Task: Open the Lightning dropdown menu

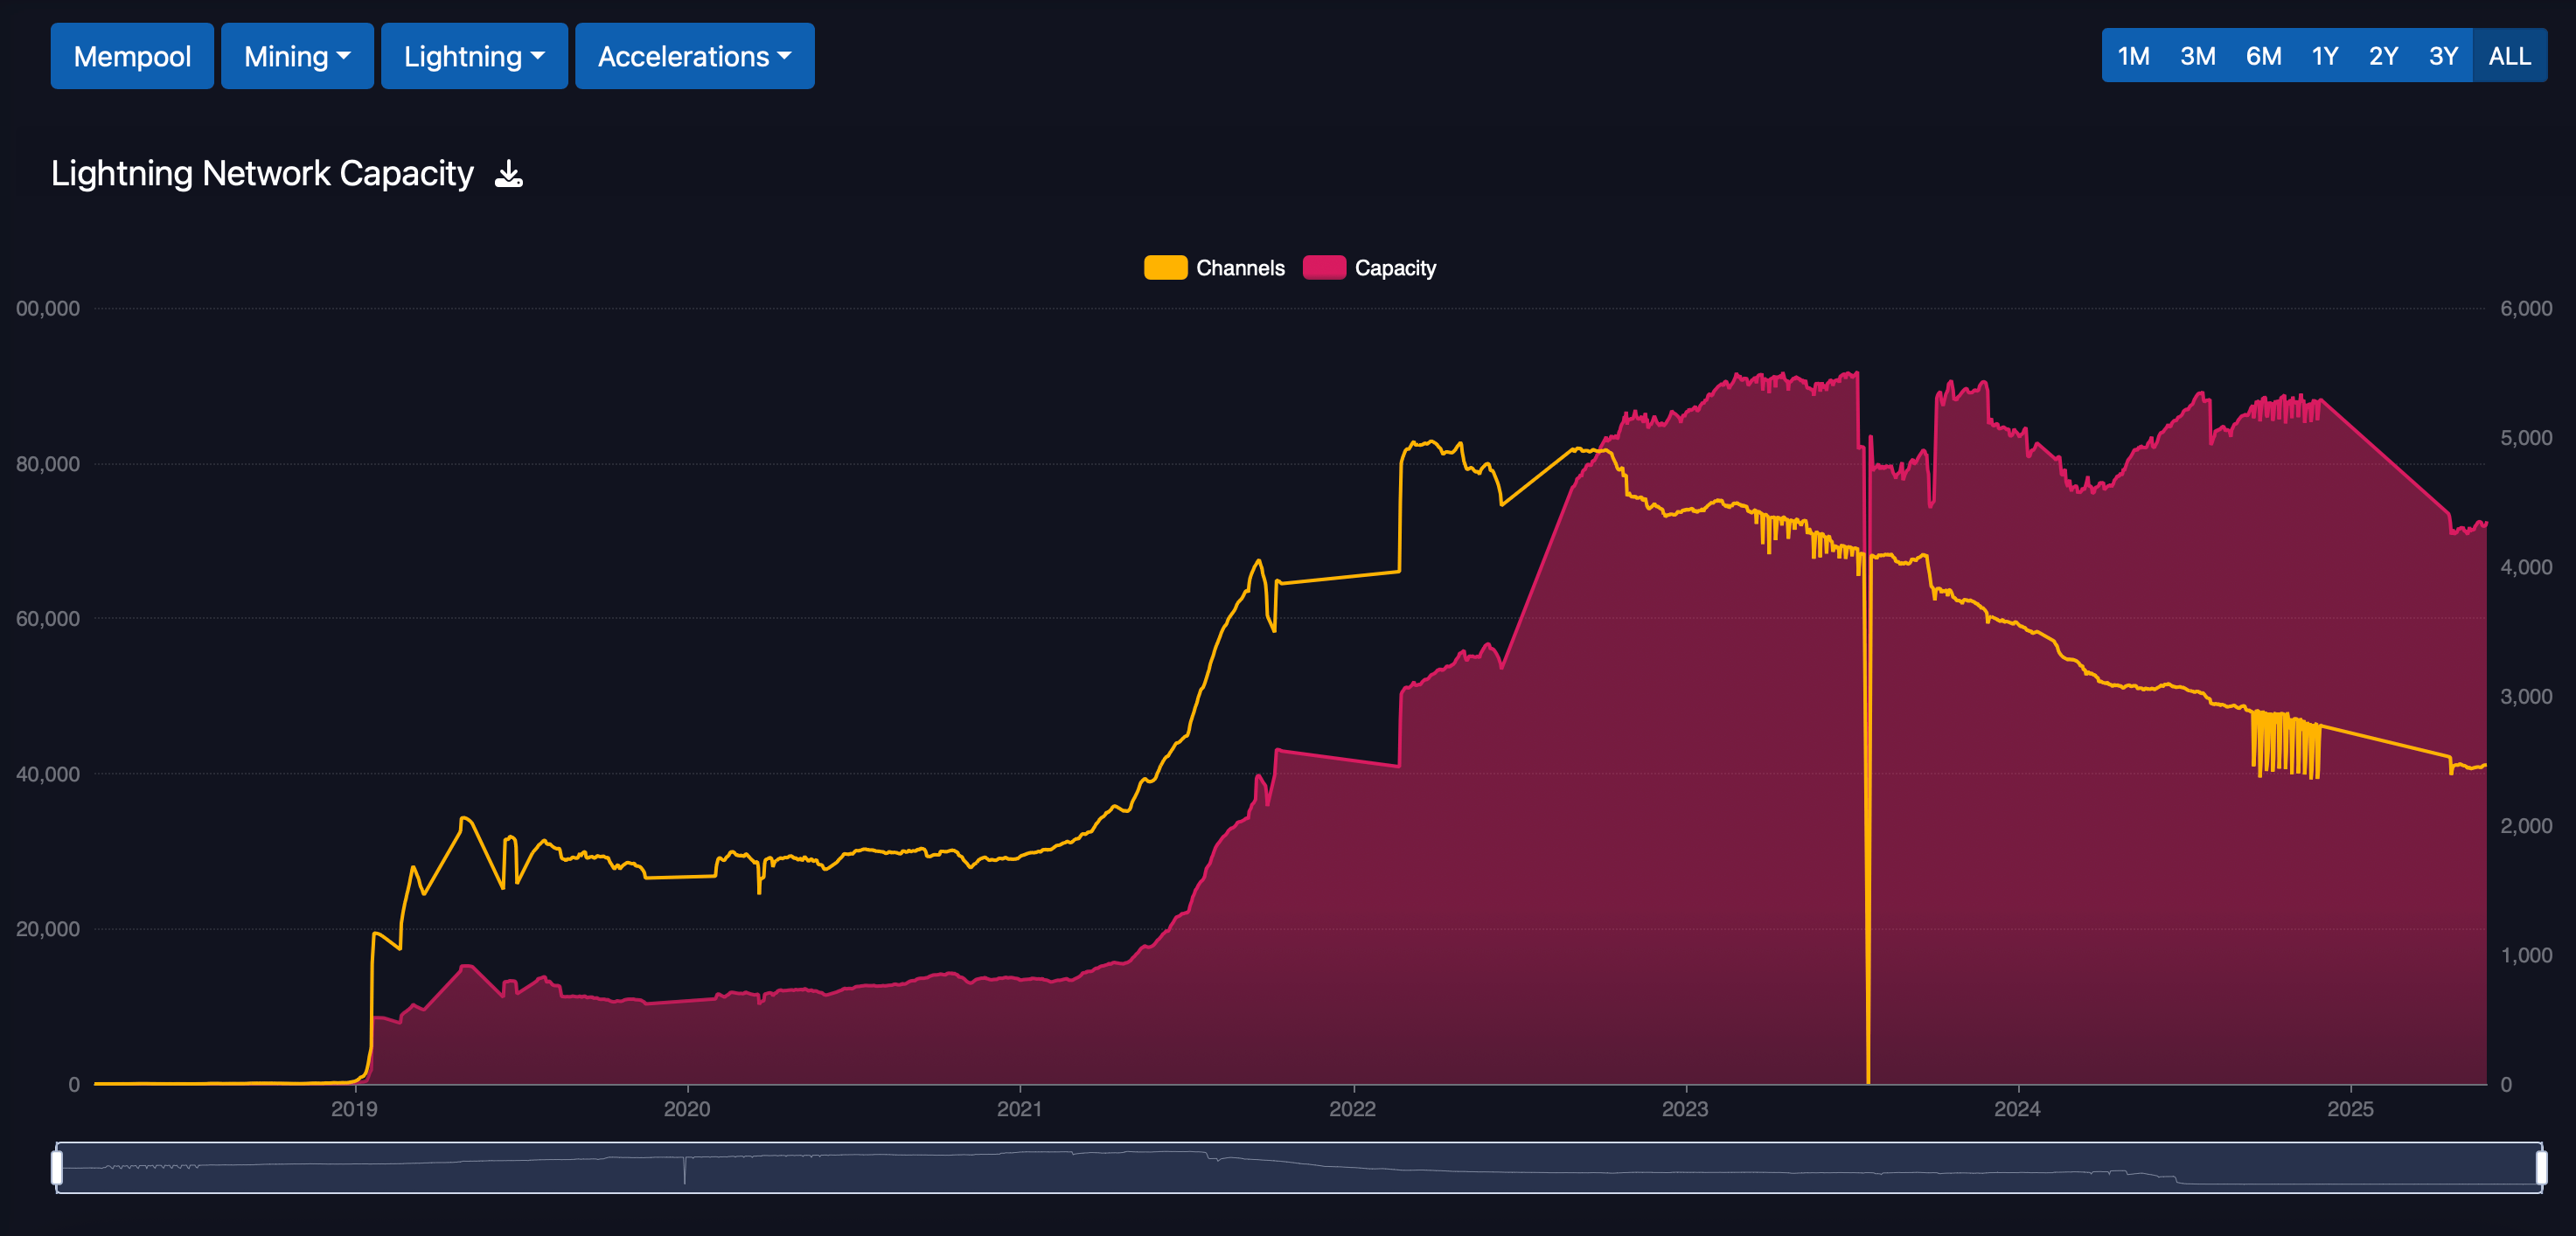Action: [x=474, y=56]
